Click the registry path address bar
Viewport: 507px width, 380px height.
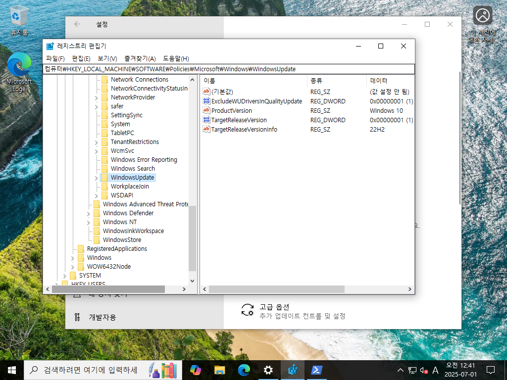229,69
